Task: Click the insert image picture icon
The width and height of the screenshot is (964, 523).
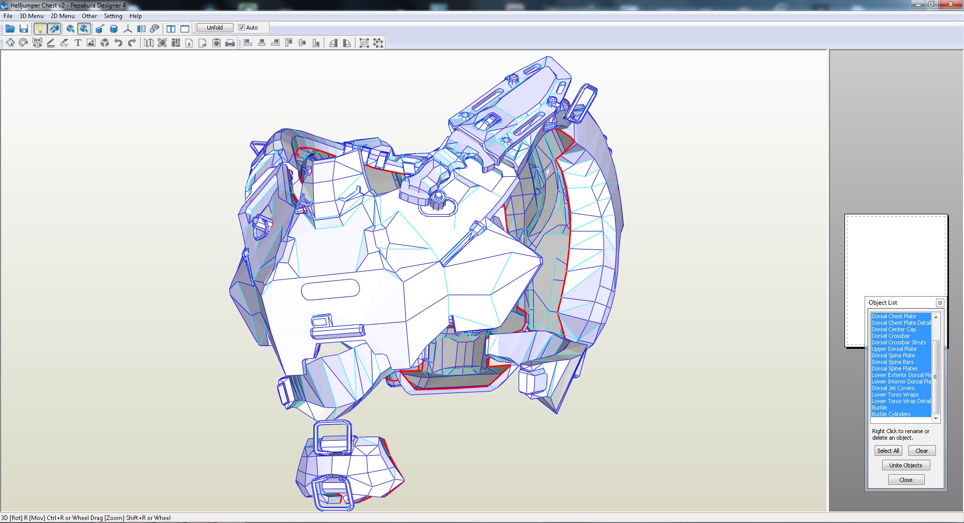Action: pyautogui.click(x=91, y=43)
